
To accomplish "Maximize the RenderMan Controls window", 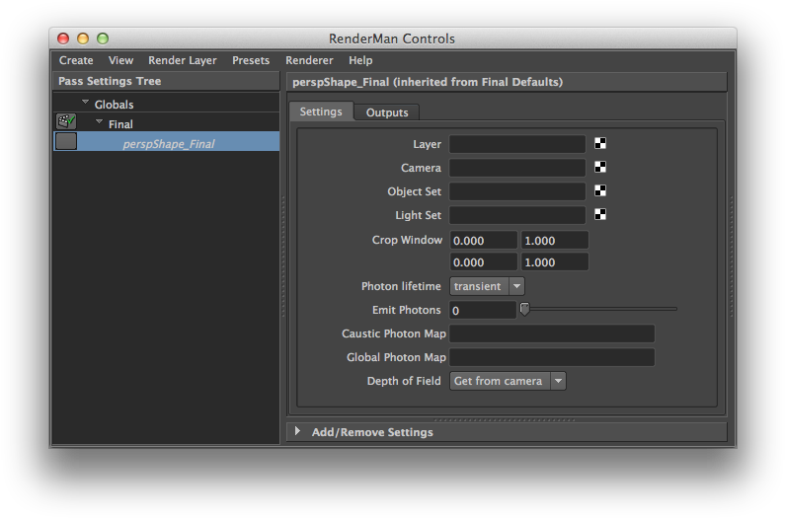I will 103,38.
